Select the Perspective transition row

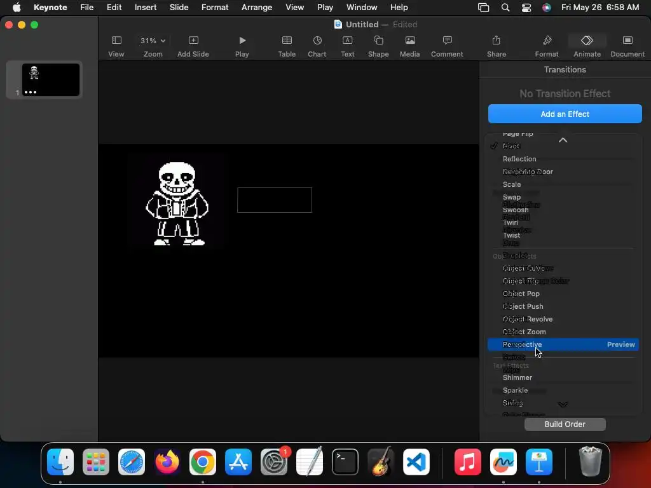563,344
